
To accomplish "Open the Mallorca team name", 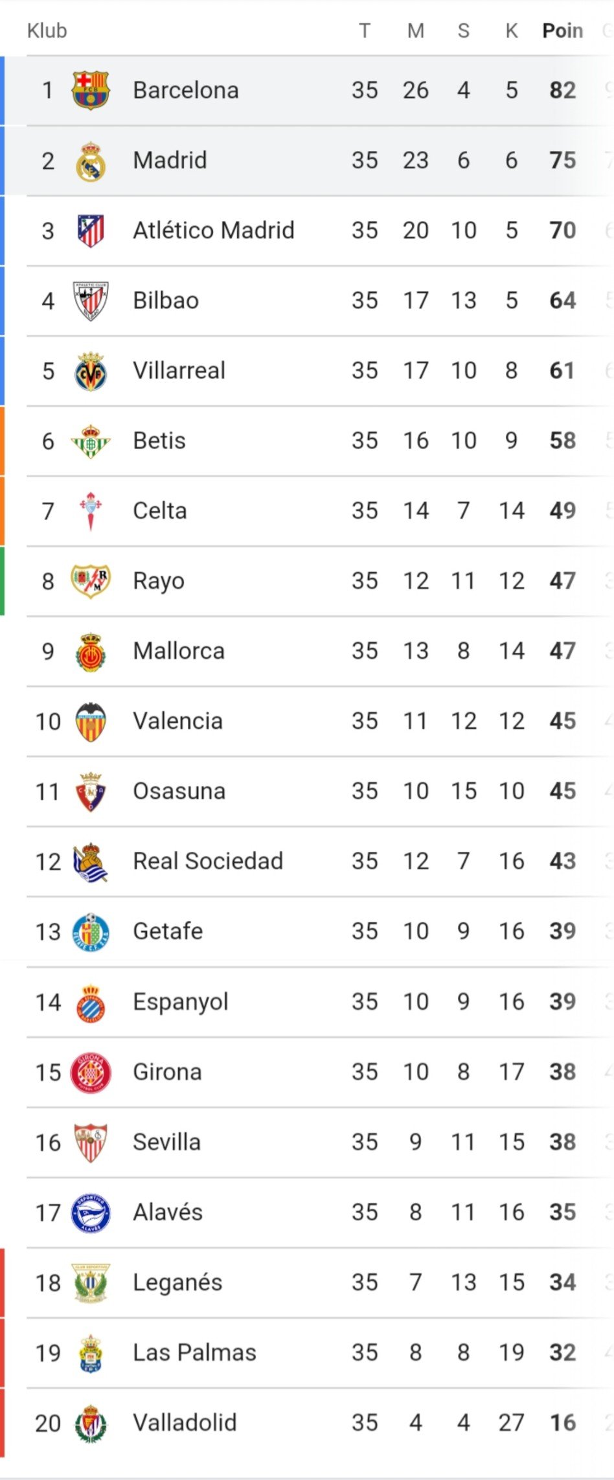I will (x=179, y=651).
